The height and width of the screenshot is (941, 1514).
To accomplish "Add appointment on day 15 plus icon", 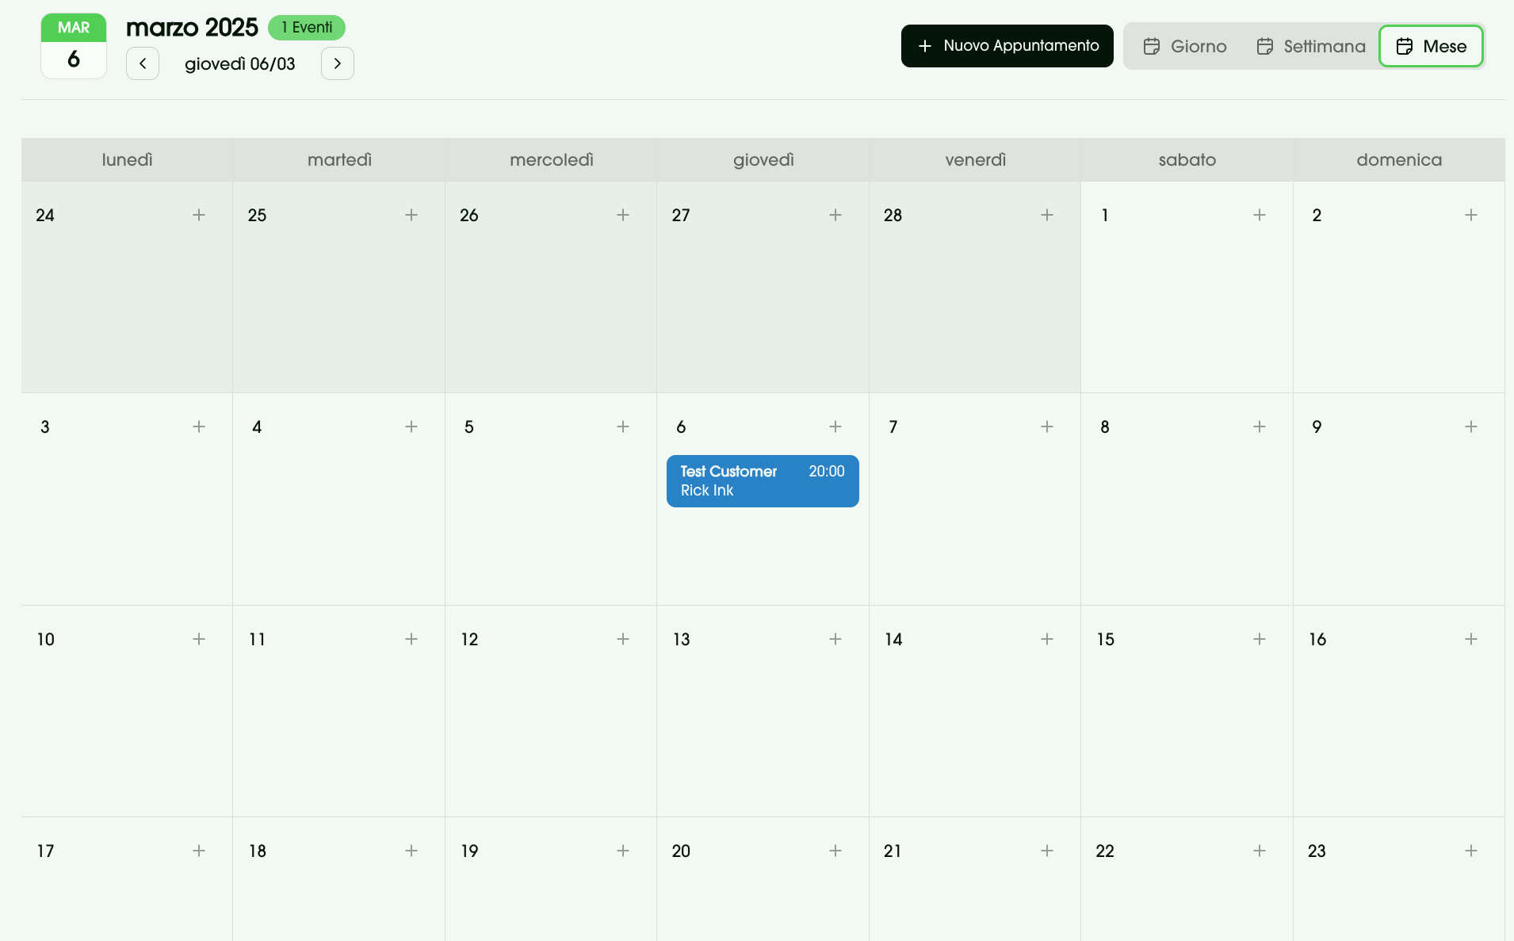I will click(x=1260, y=639).
